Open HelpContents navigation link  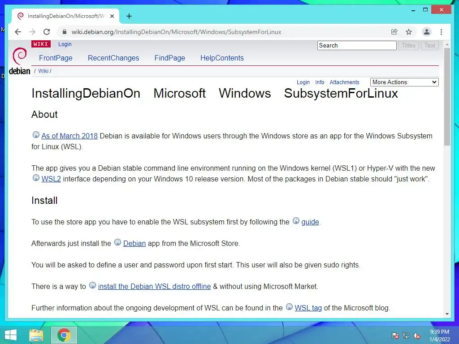[x=222, y=58]
